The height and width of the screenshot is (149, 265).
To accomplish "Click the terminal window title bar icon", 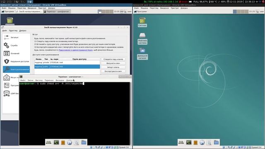I will [x=21, y=77].
